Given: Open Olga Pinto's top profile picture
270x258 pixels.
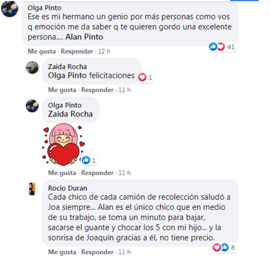Looking at the screenshot, I should [x=9, y=9].
